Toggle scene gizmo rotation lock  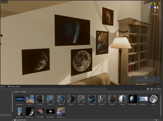click(x=160, y=3)
